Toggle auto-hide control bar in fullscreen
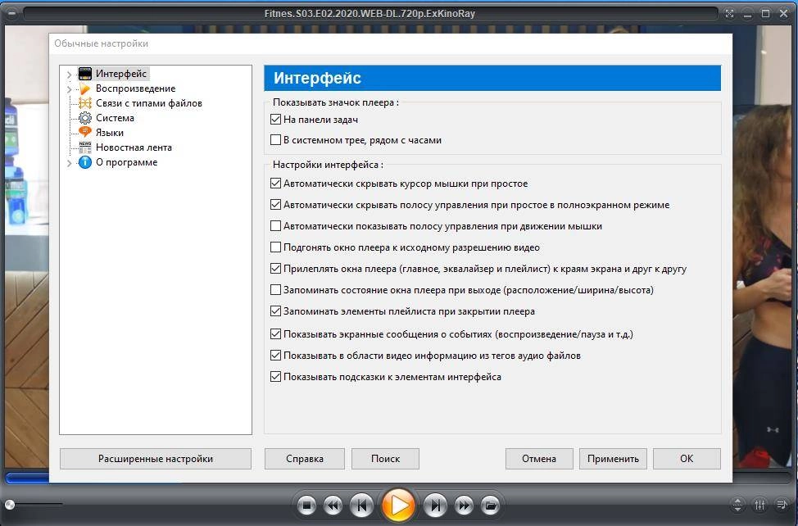The width and height of the screenshot is (798, 526). point(275,205)
